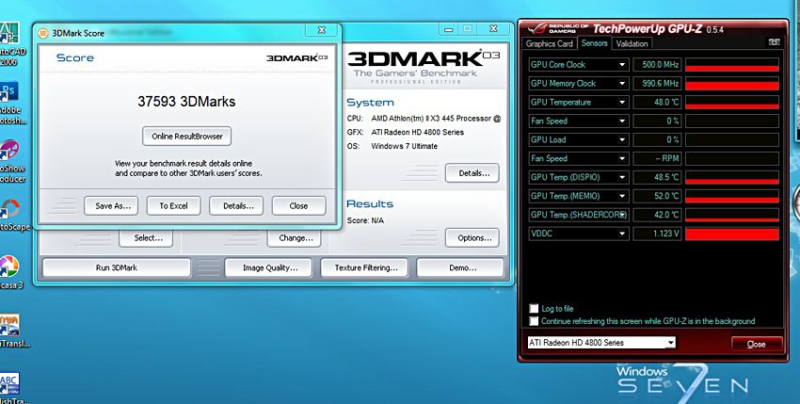
Task: Click the AutoCAD 2006 desktop icon
Action: point(10,43)
